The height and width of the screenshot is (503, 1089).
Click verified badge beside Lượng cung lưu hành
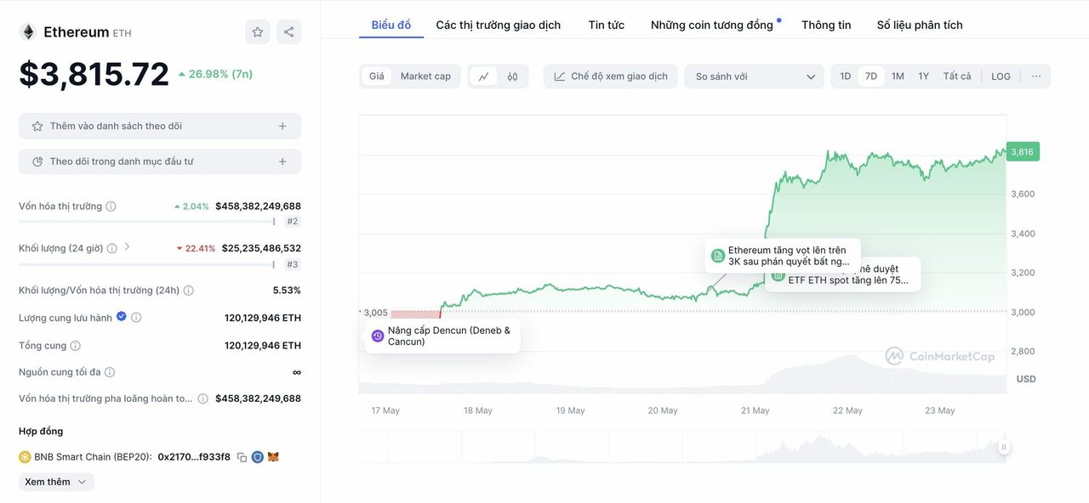121,317
